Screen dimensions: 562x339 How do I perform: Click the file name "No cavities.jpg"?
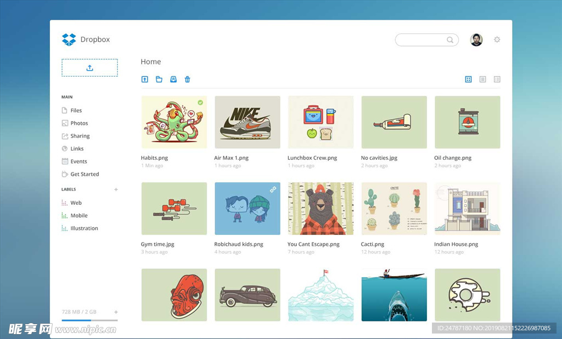tap(379, 158)
